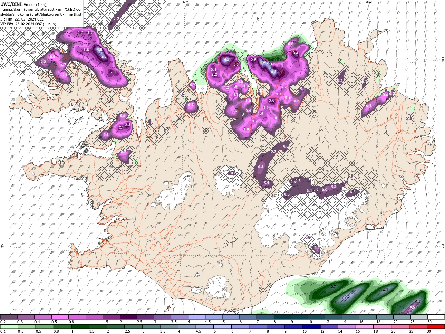445x334 pixels.
Task: Click the 20W longitude label
Action: point(185,2)
